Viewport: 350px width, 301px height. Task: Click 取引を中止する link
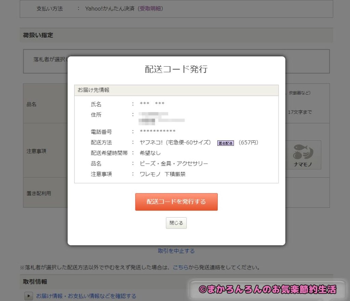tap(176, 251)
